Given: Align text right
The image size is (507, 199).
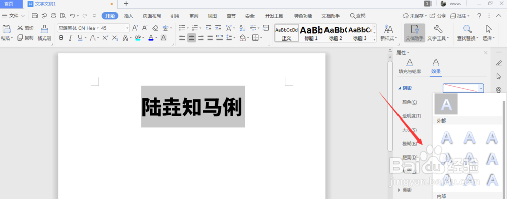Looking at the screenshot, I should [x=201, y=38].
